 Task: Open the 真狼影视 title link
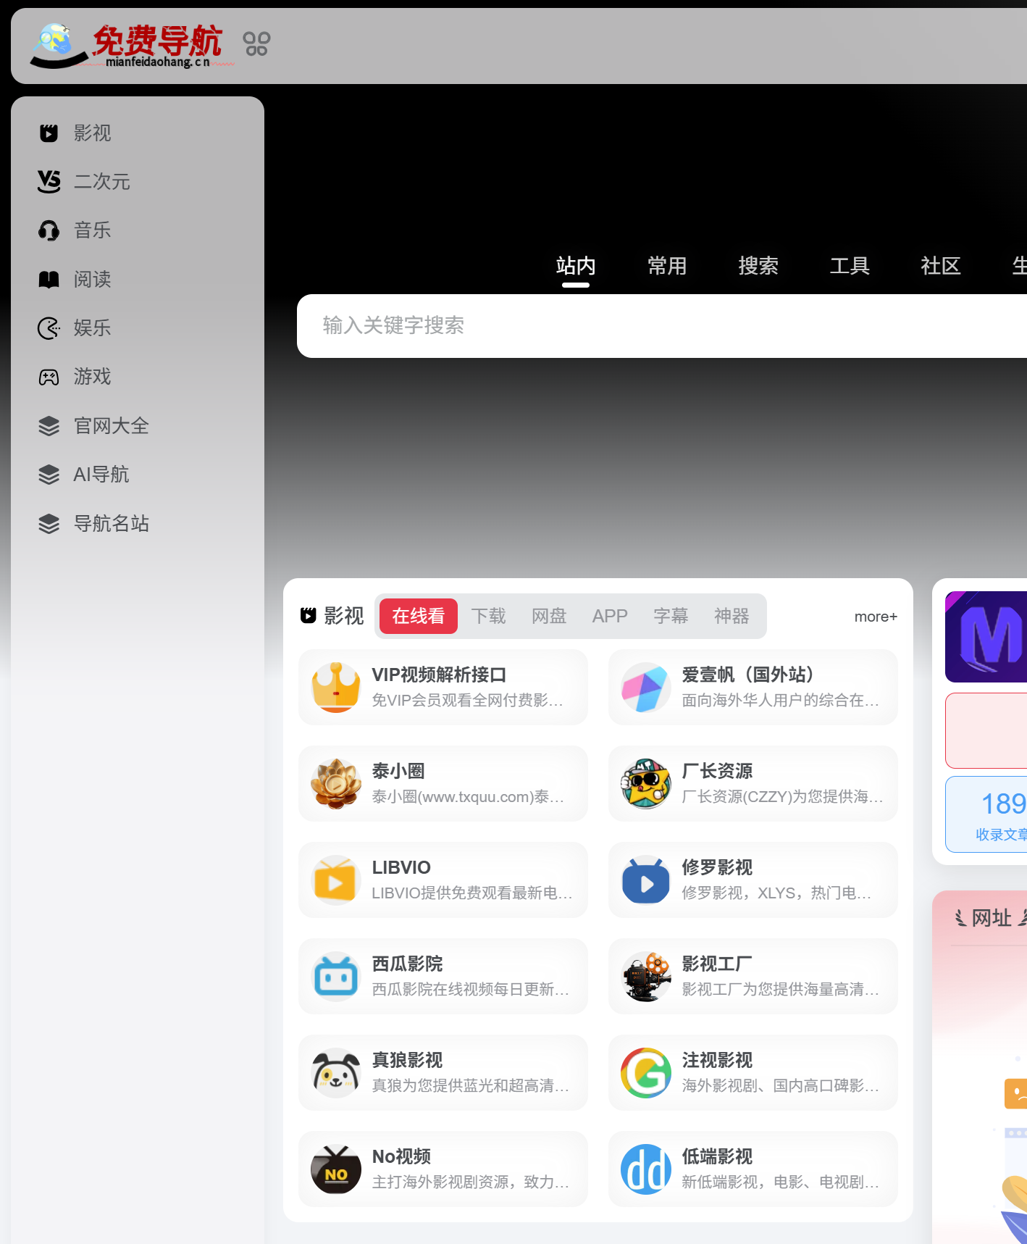click(x=407, y=1060)
